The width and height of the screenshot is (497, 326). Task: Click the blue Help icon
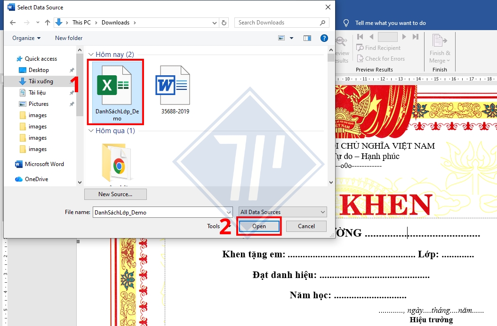click(324, 38)
